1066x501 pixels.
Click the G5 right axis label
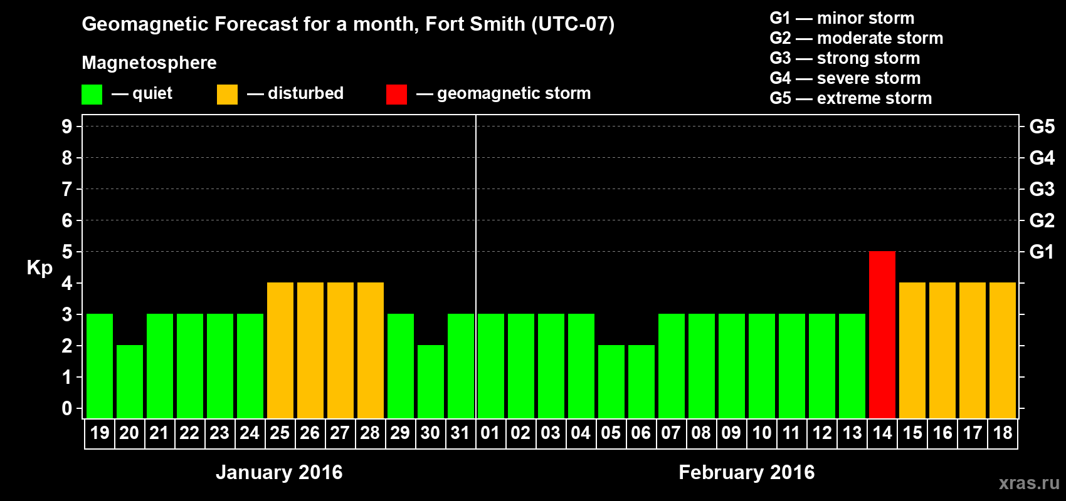(x=1042, y=127)
